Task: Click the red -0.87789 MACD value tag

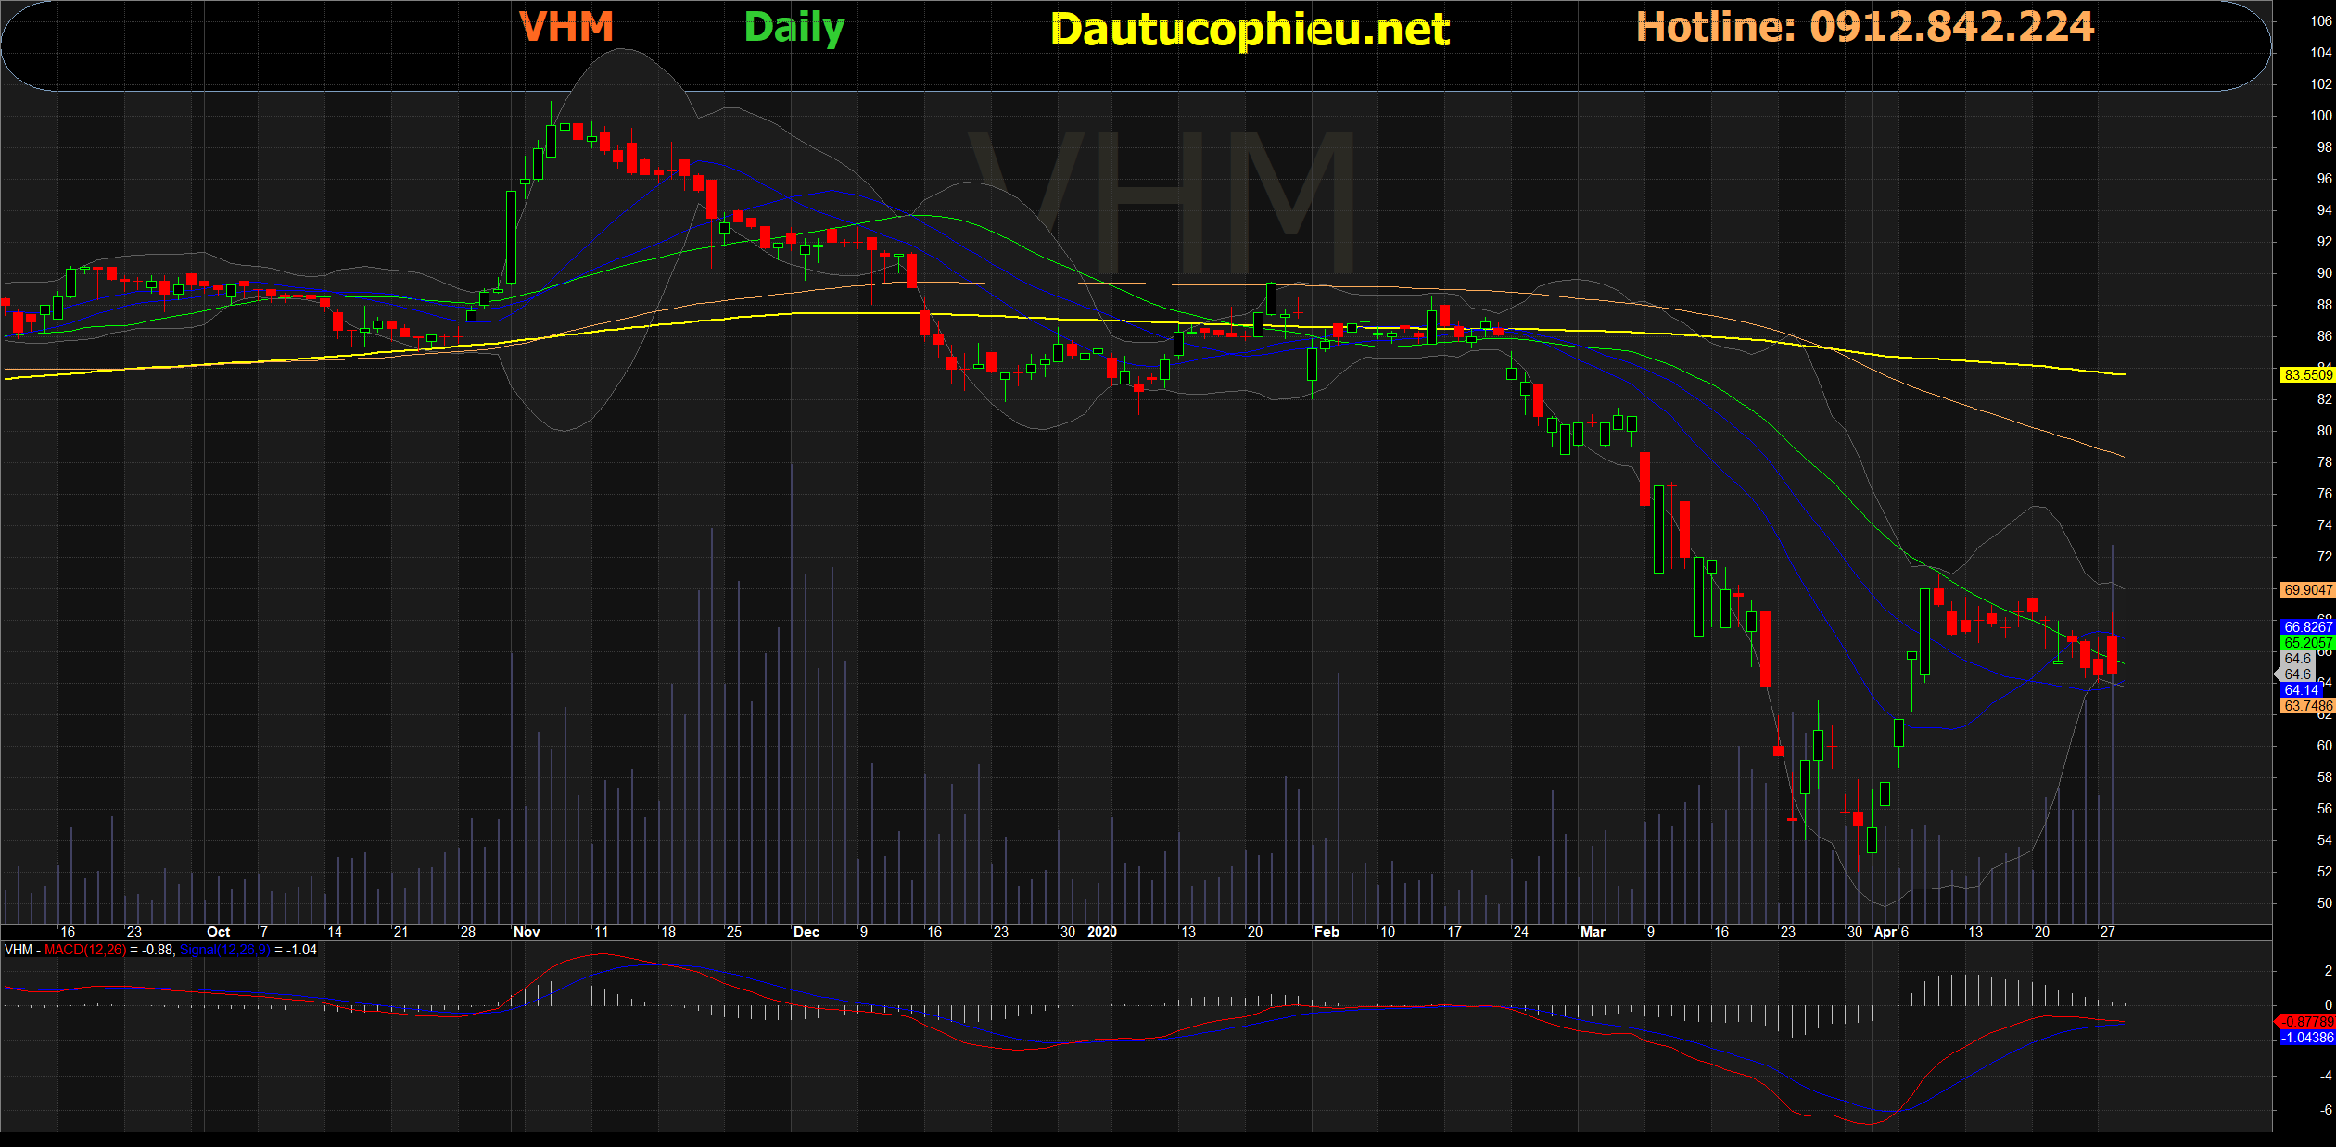Action: point(2306,1022)
